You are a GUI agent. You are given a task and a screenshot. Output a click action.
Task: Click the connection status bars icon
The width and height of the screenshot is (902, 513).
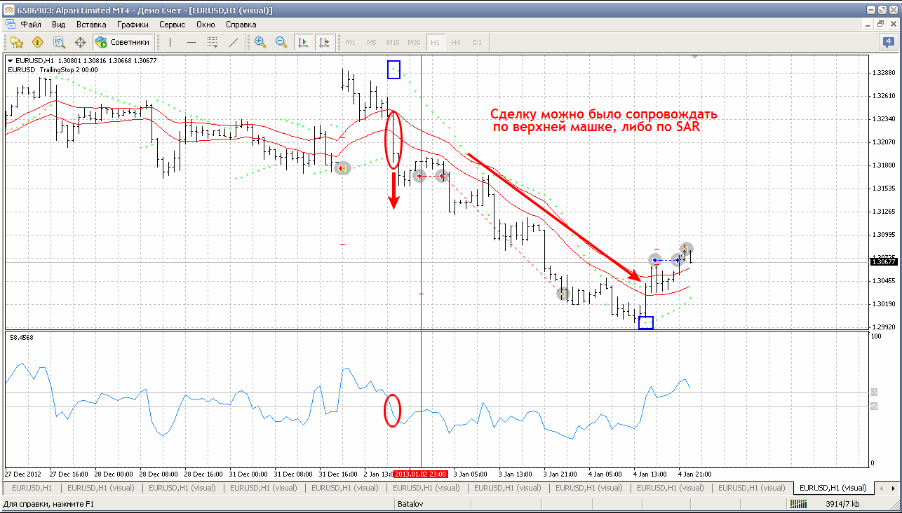[797, 504]
